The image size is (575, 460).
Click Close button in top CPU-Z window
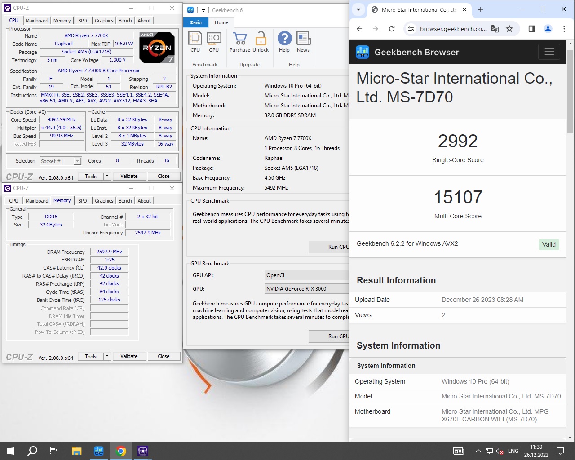[x=164, y=176]
